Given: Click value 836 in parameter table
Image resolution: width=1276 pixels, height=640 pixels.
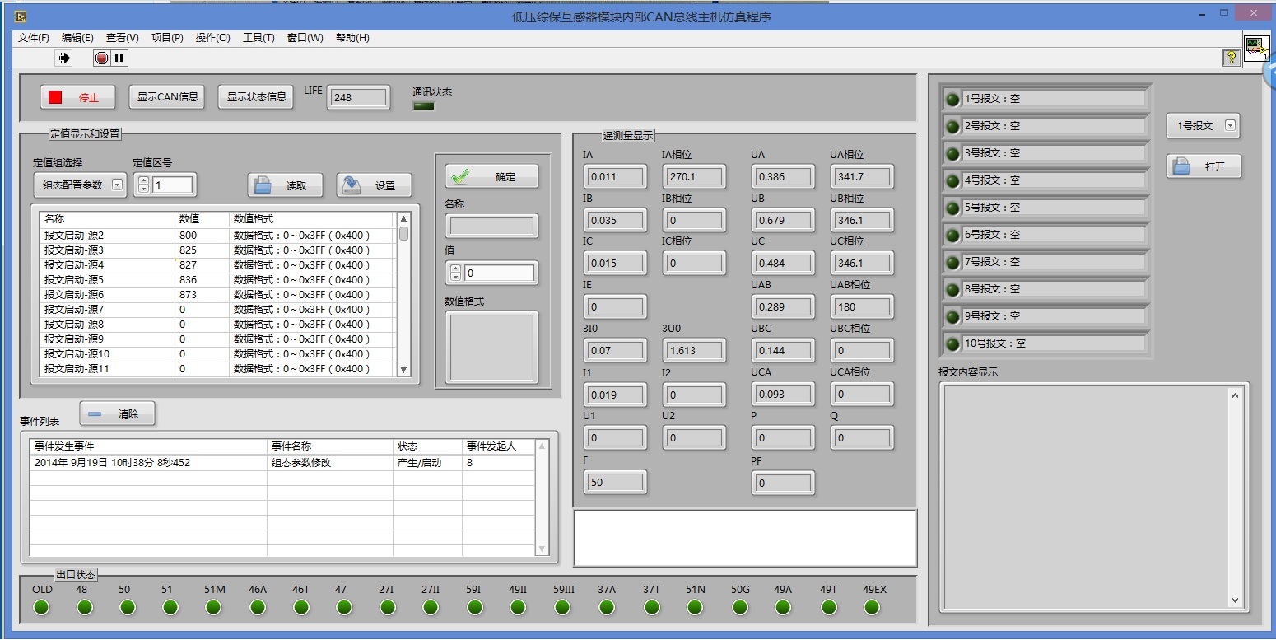Looking at the screenshot, I should 188,280.
